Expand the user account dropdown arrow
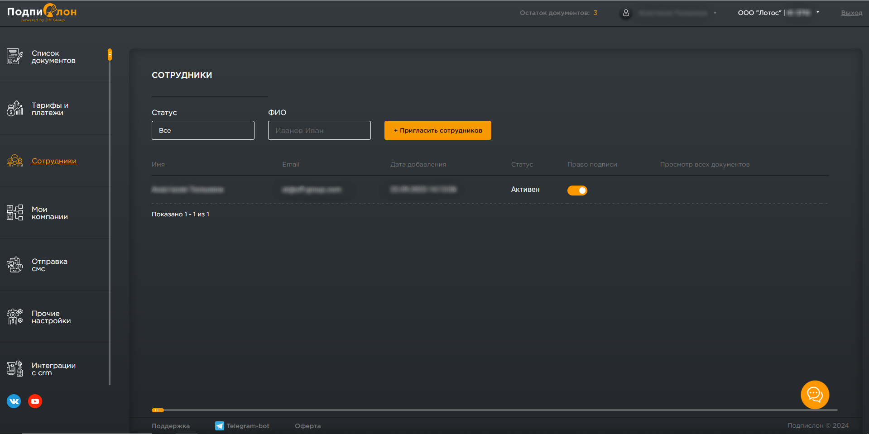 tap(715, 13)
